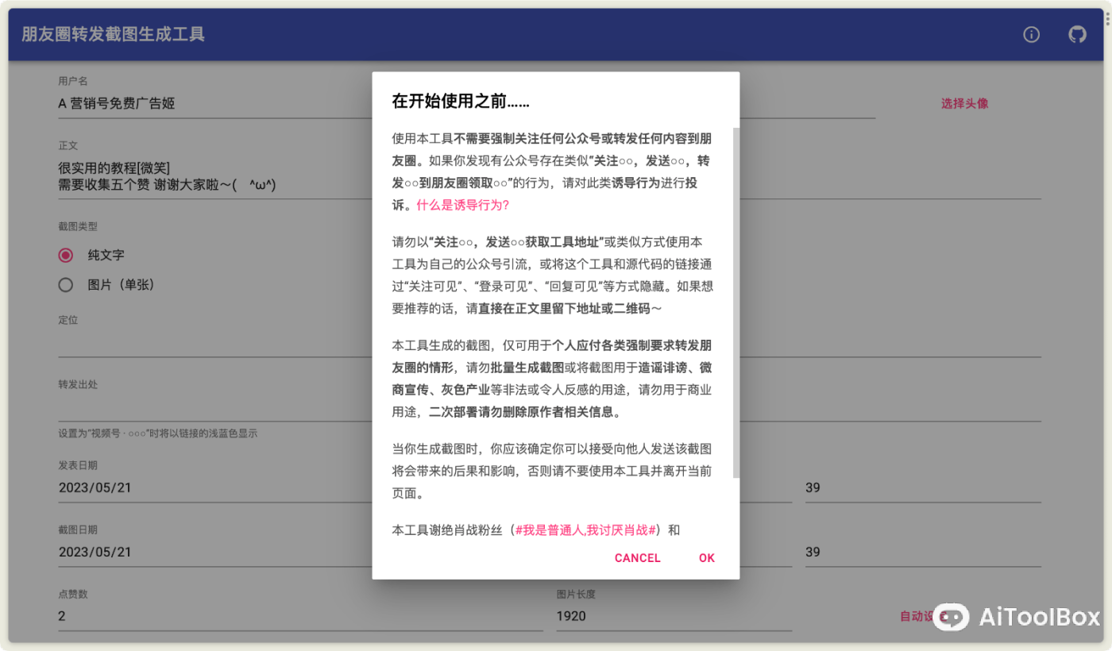Click the 发表日期 publish date field
The width and height of the screenshot is (1112, 651).
pos(199,487)
